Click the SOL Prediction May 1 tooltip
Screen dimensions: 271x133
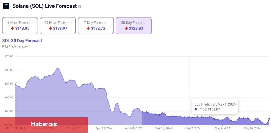click(x=215, y=107)
